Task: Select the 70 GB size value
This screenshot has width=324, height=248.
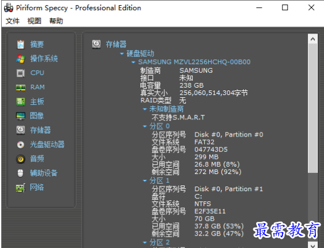Action: [x=205, y=219]
